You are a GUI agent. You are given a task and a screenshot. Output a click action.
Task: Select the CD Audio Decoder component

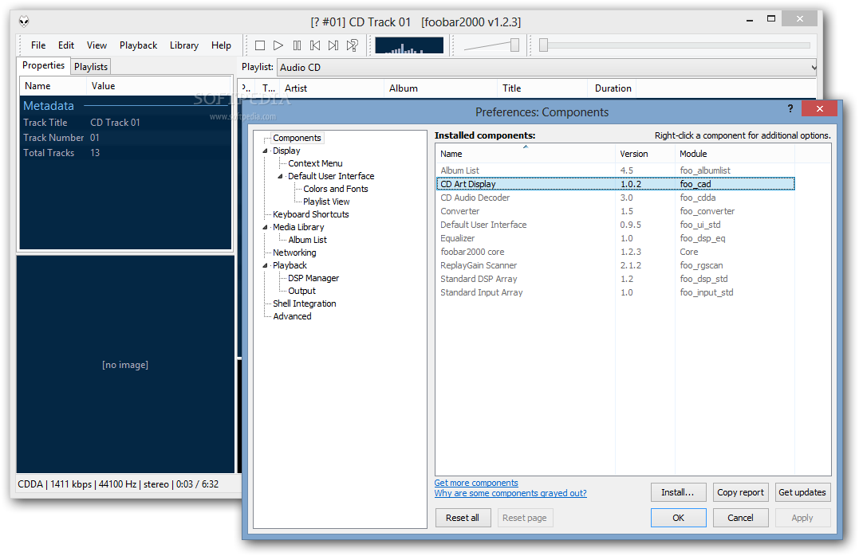(x=615, y=198)
